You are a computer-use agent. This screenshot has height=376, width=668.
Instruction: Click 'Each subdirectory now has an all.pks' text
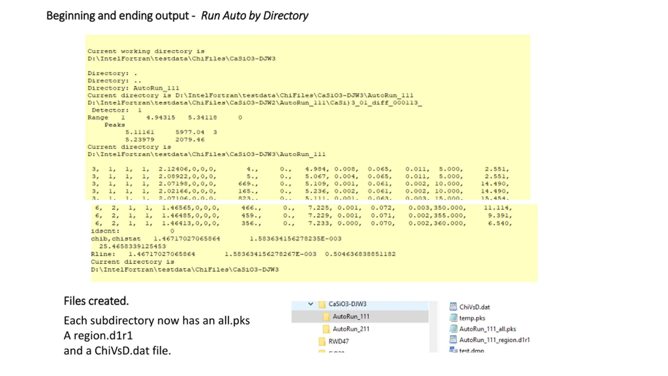[x=157, y=321]
